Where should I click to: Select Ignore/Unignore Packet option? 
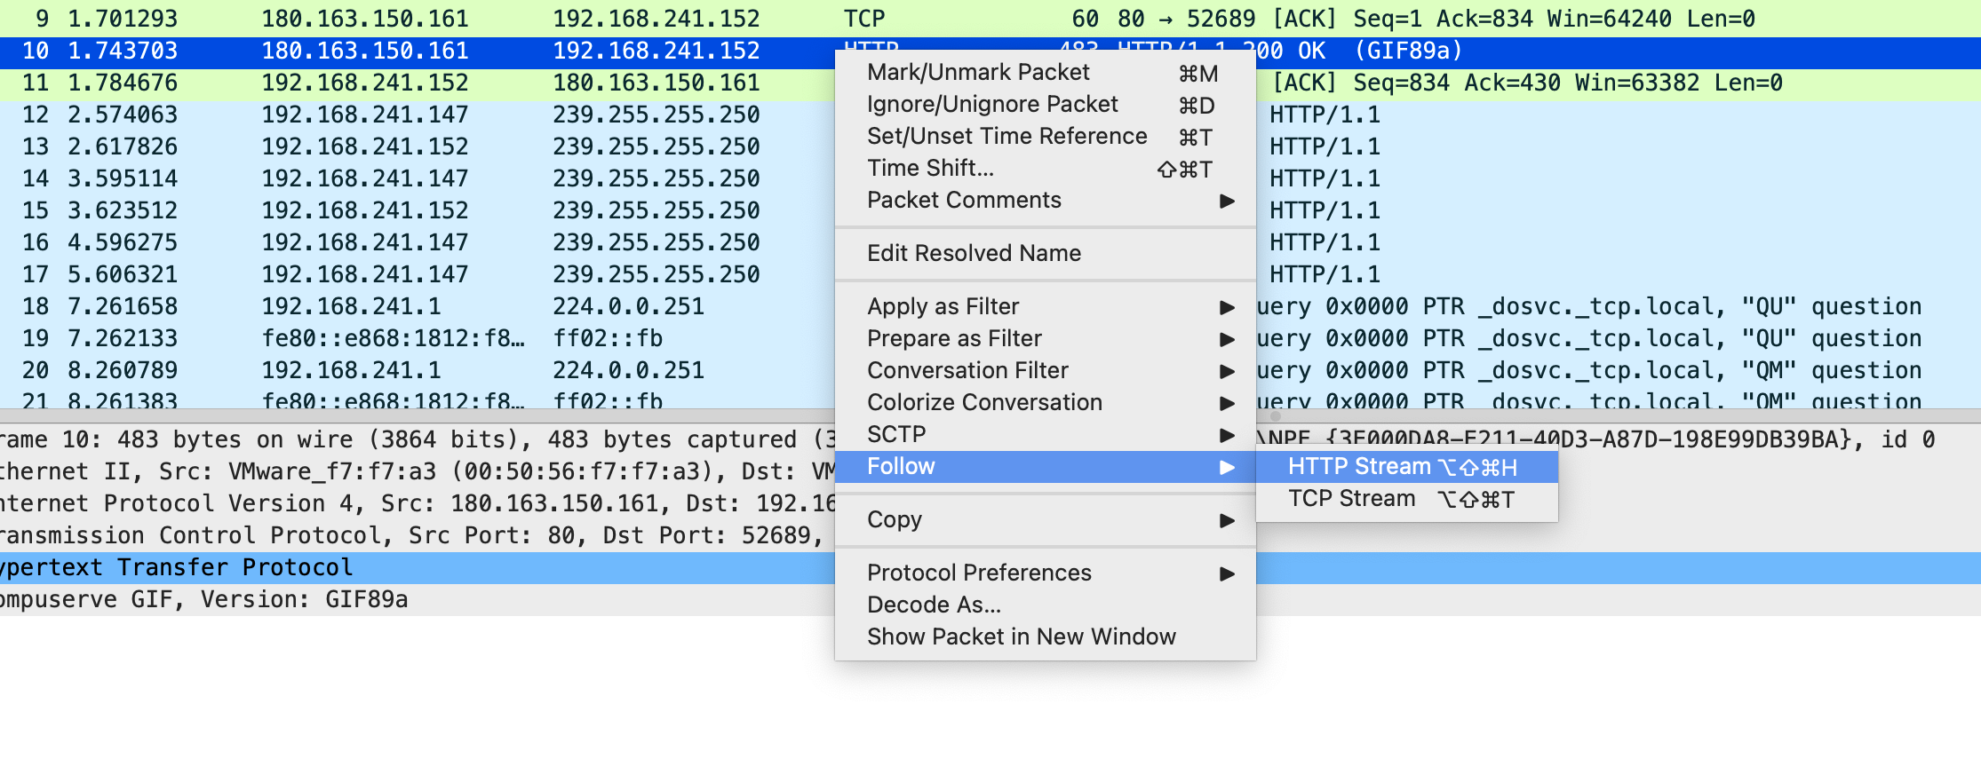(992, 105)
